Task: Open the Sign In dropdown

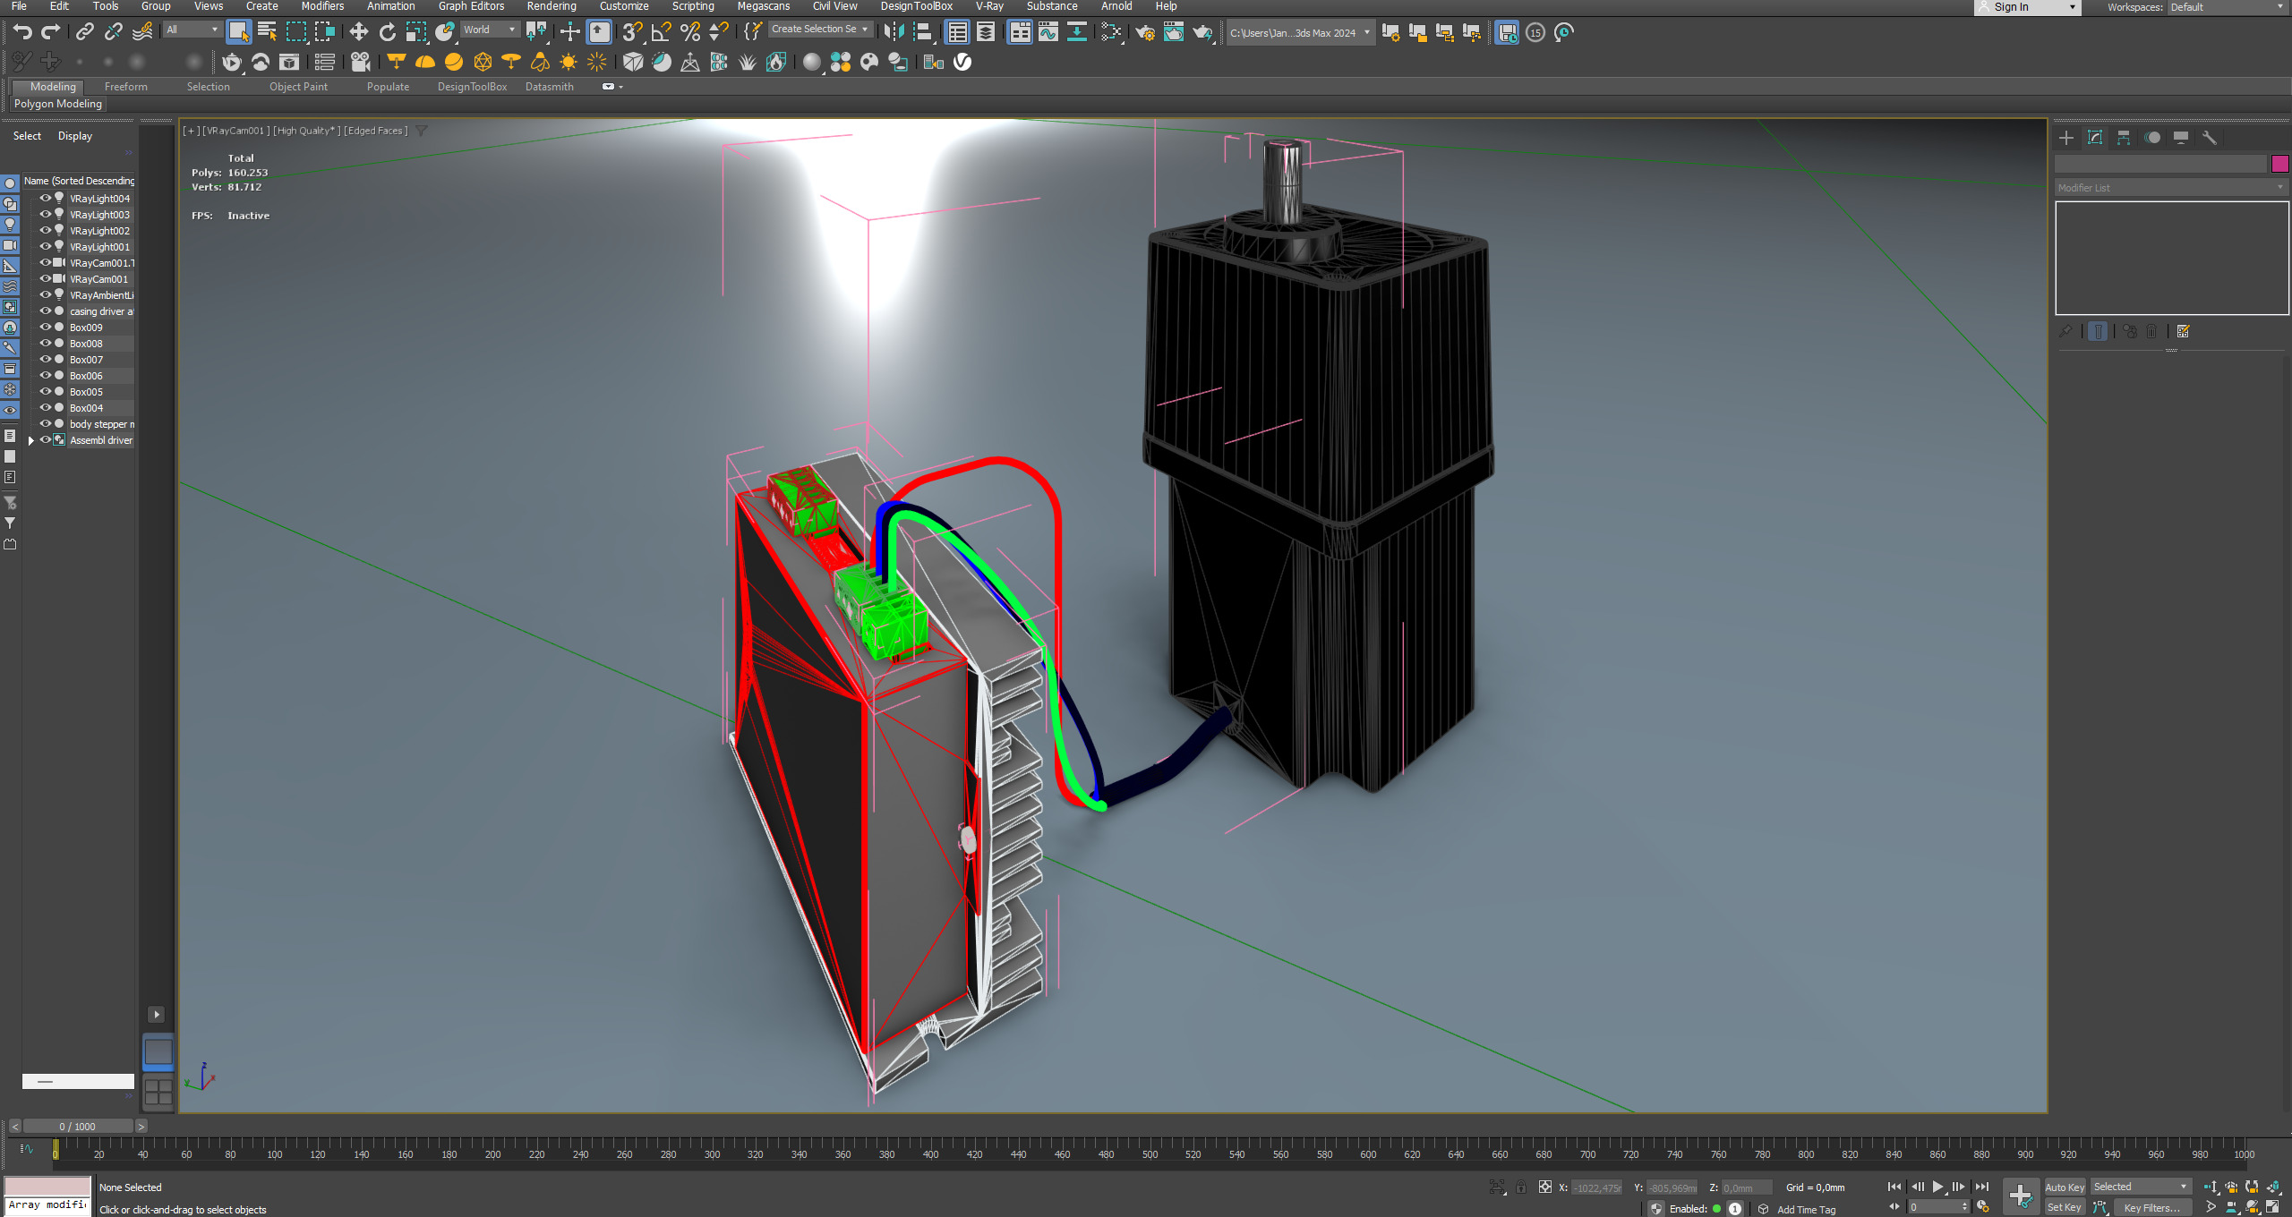Action: click(x=2028, y=7)
